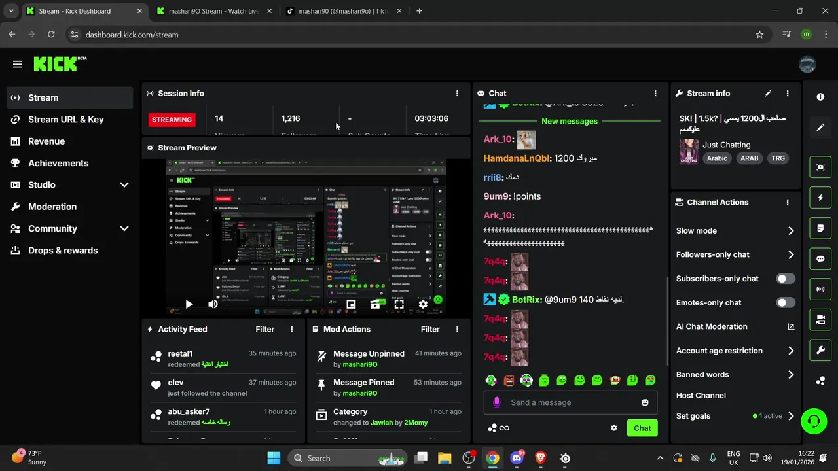Open chat settings gear icon
This screenshot has width=838, height=471.
613,428
